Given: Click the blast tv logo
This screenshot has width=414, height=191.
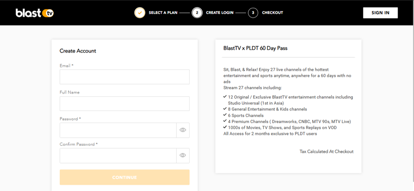Looking at the screenshot, I should (x=34, y=13).
